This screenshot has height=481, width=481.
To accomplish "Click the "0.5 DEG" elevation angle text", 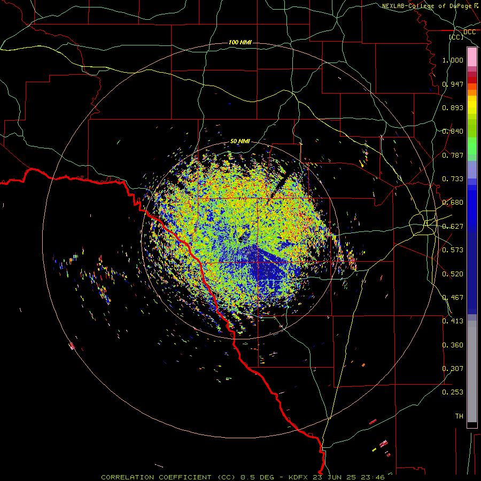I will pos(258,477).
